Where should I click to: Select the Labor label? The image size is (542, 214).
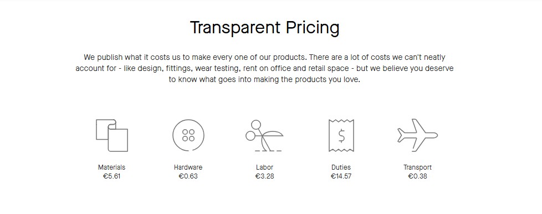(264, 167)
